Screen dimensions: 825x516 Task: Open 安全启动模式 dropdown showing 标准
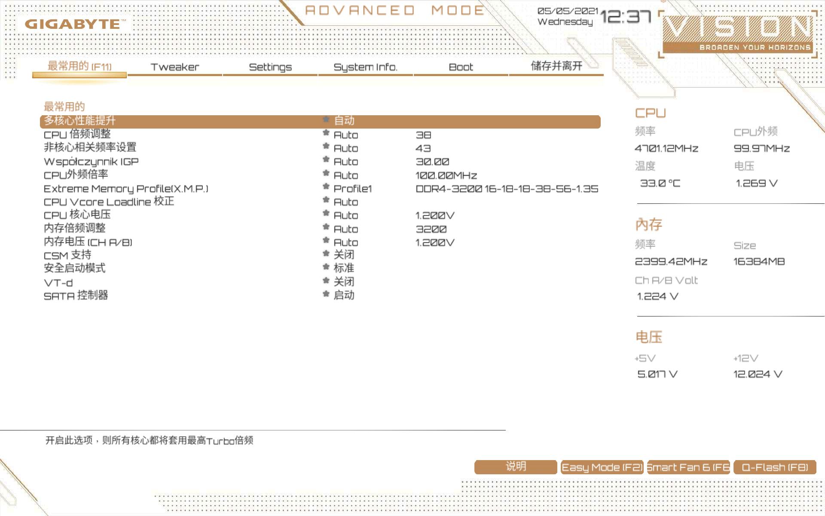344,268
